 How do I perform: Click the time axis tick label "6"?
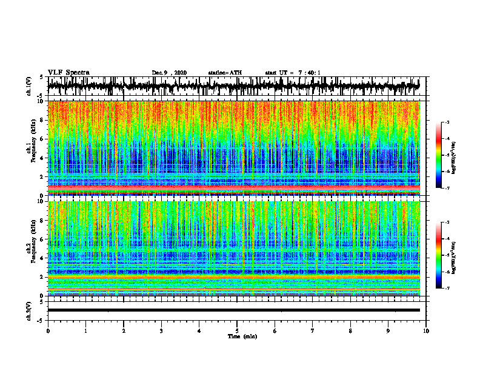pos(275,331)
